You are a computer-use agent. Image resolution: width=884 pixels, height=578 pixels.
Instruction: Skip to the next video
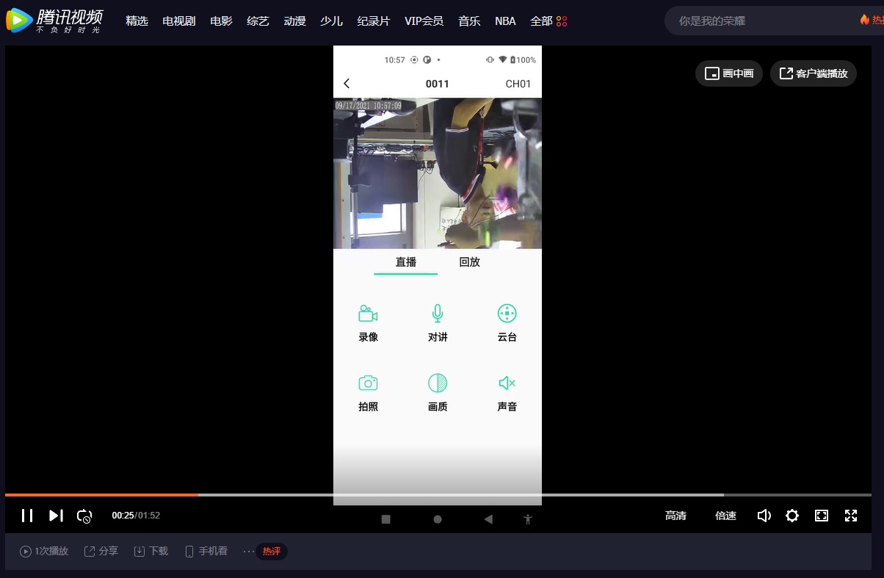coord(56,516)
